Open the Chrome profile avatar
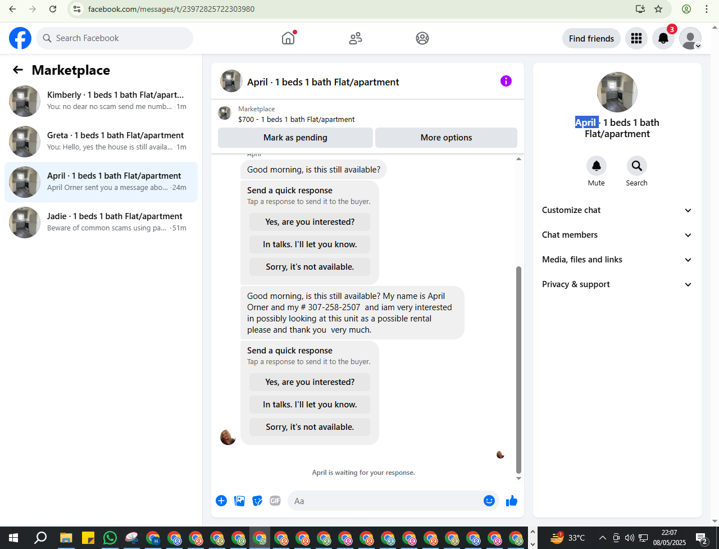Image resolution: width=719 pixels, height=549 pixels. (686, 9)
